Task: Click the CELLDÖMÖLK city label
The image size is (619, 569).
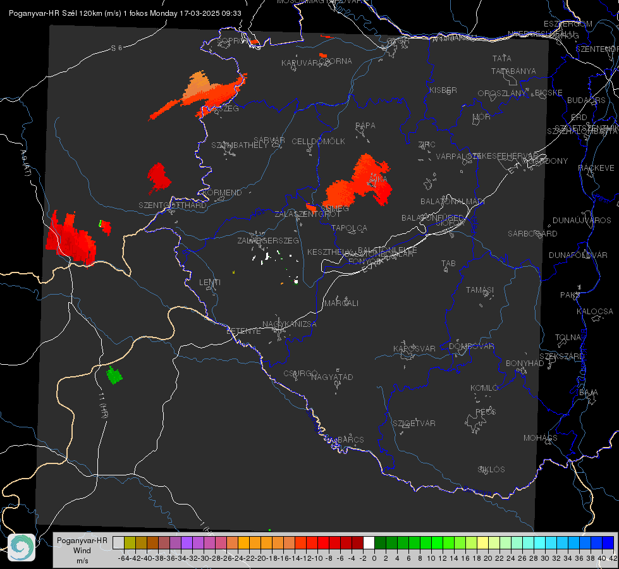Action: tap(318, 142)
